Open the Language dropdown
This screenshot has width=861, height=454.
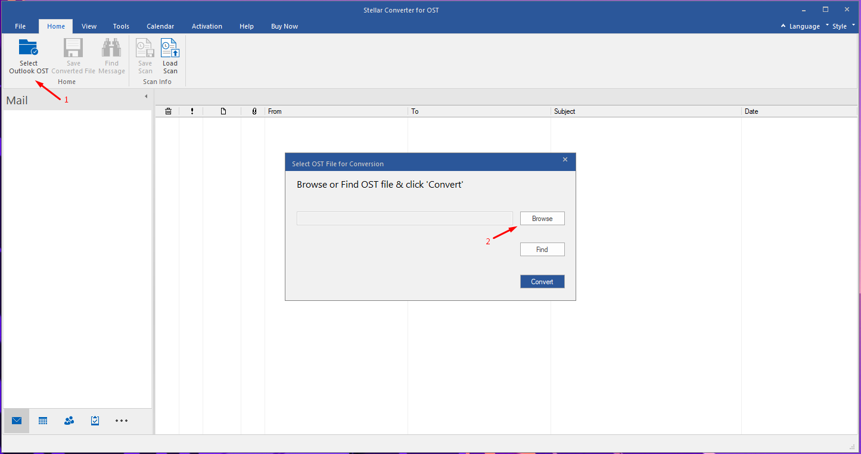tap(804, 26)
